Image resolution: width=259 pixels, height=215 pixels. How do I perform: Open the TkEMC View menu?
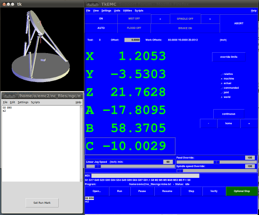point(96,11)
